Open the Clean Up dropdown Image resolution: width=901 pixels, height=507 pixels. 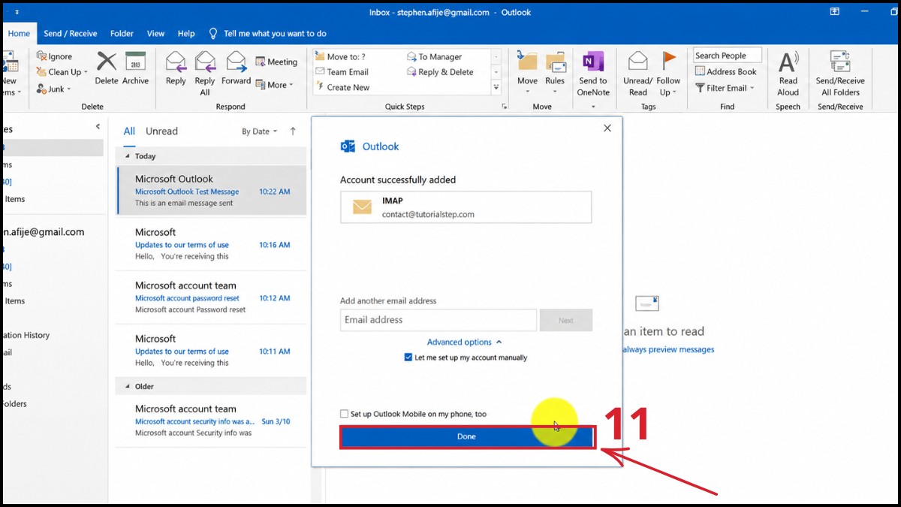pos(62,72)
